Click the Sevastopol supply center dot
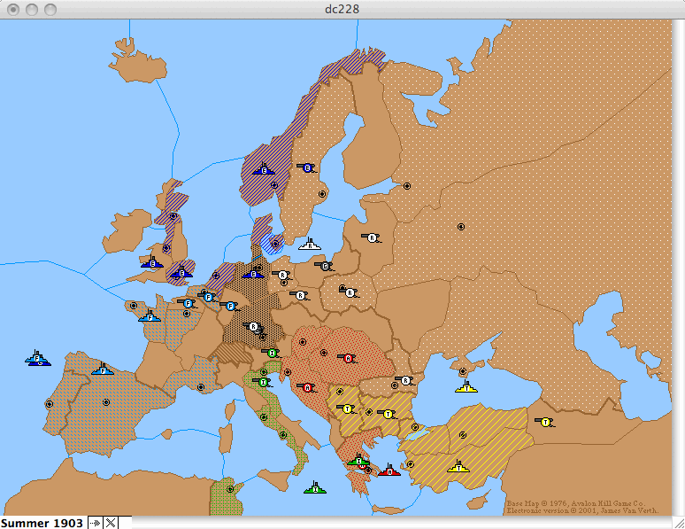The image size is (685, 529). pyautogui.click(x=463, y=371)
